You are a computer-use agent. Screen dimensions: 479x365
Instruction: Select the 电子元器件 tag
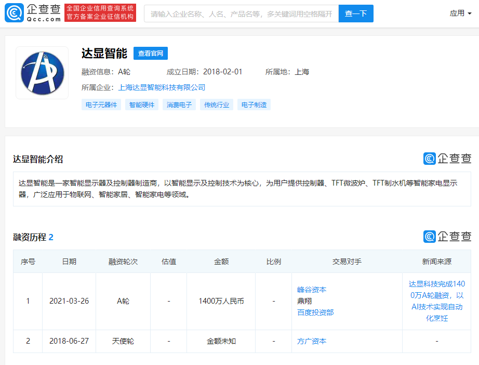(x=101, y=105)
